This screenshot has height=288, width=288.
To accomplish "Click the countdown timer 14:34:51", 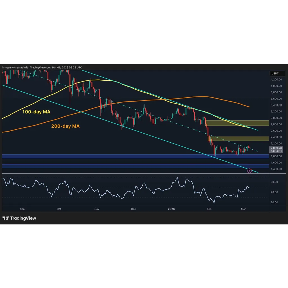I will 276,151.
